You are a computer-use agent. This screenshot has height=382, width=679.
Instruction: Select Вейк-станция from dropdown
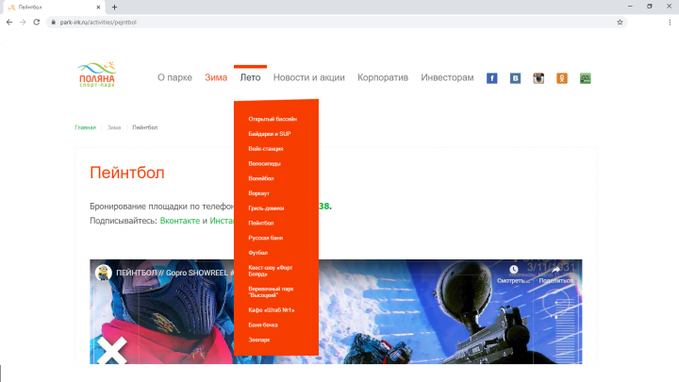265,149
